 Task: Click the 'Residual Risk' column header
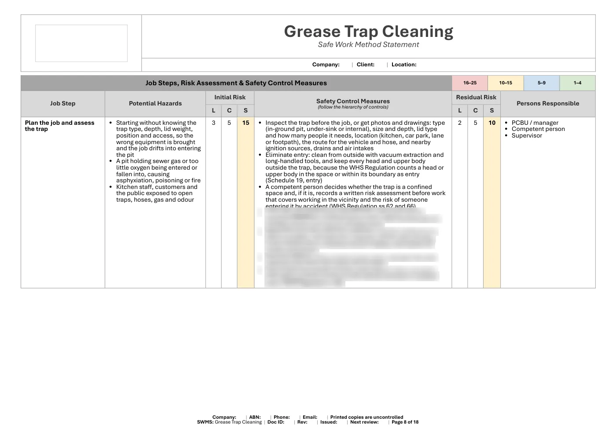click(x=476, y=98)
